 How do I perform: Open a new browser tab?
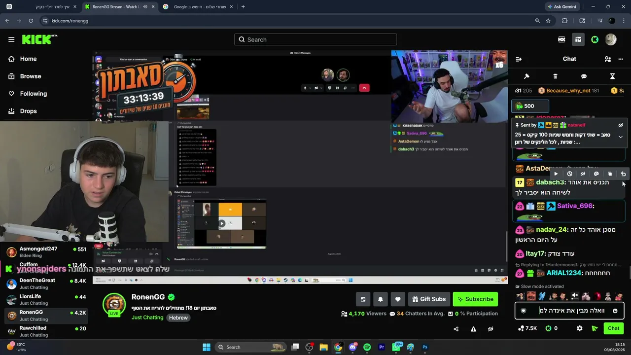click(243, 7)
